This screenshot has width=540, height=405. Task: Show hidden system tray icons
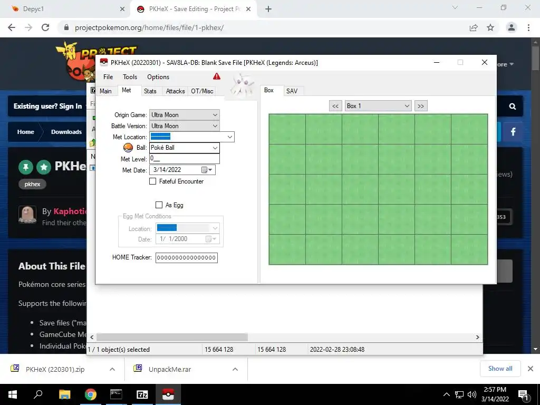coord(446,394)
